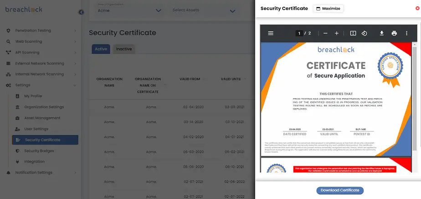Switch to the Active tab
Image resolution: width=421 pixels, height=199 pixels.
click(x=101, y=49)
